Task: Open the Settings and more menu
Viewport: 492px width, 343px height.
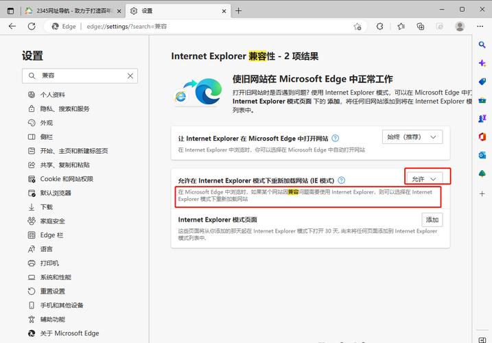Action: pyautogui.click(x=480, y=26)
